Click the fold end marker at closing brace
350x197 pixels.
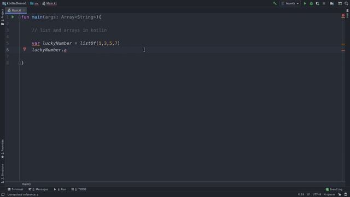20,63
